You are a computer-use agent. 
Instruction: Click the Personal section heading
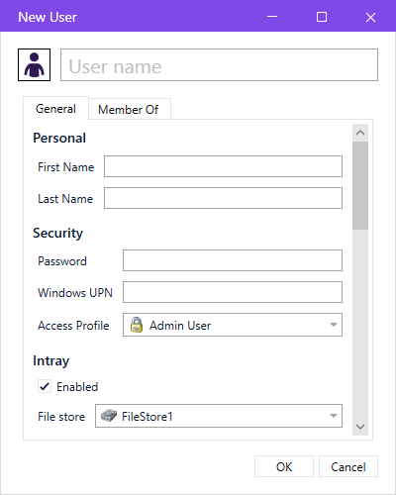[x=59, y=138]
